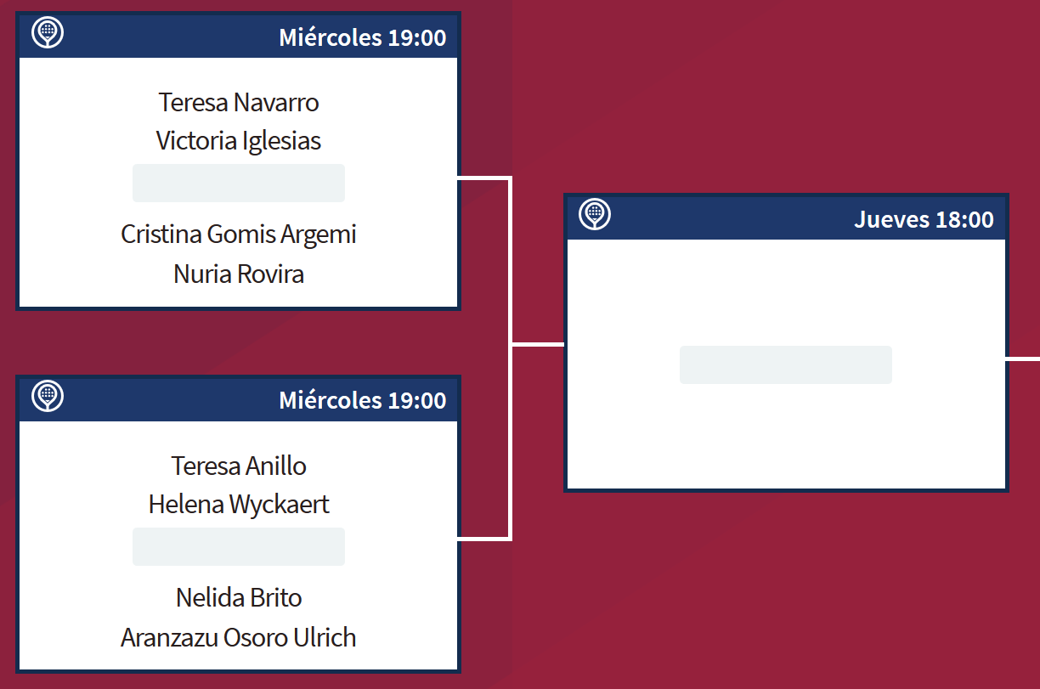The width and height of the screenshot is (1040, 689).
Task: Open Aranzazu Osoro Ulrich's player entry
Action: (239, 638)
